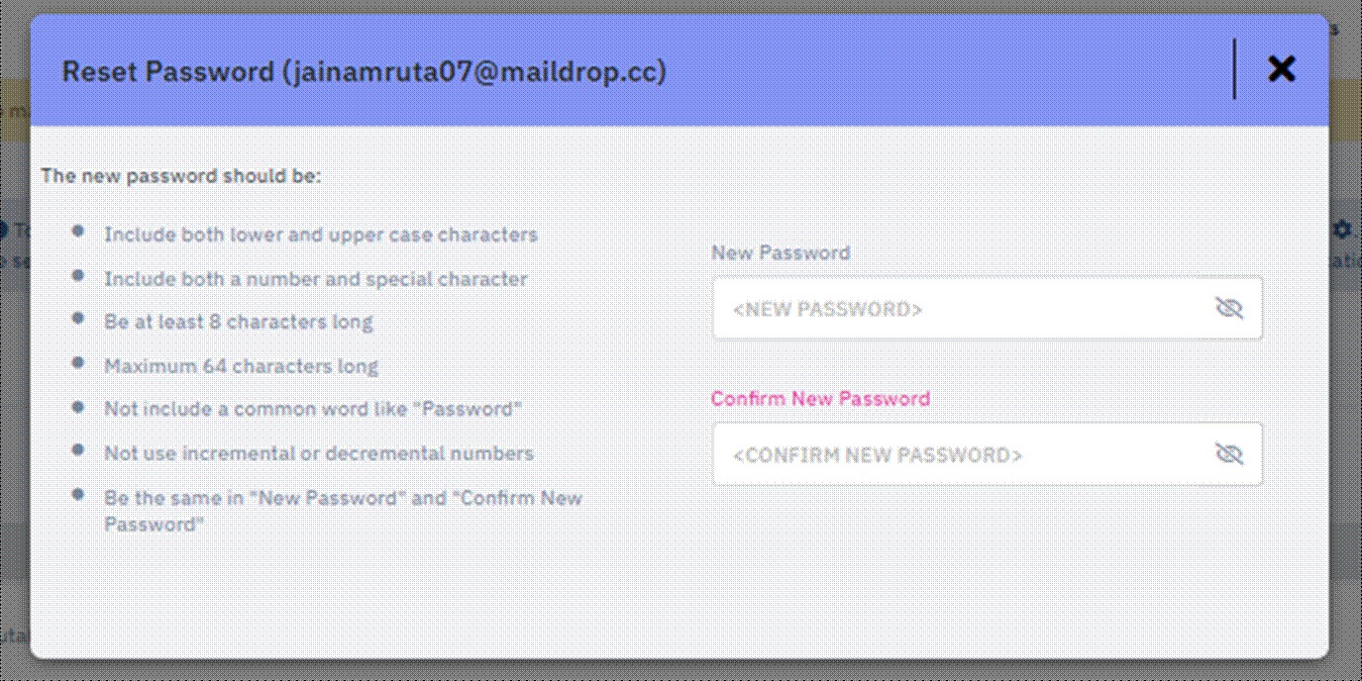Image resolution: width=1362 pixels, height=681 pixels.
Task: Show the New Password field contents
Action: point(1228,309)
